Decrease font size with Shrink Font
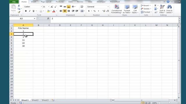The image size is (186, 104). point(56,7)
